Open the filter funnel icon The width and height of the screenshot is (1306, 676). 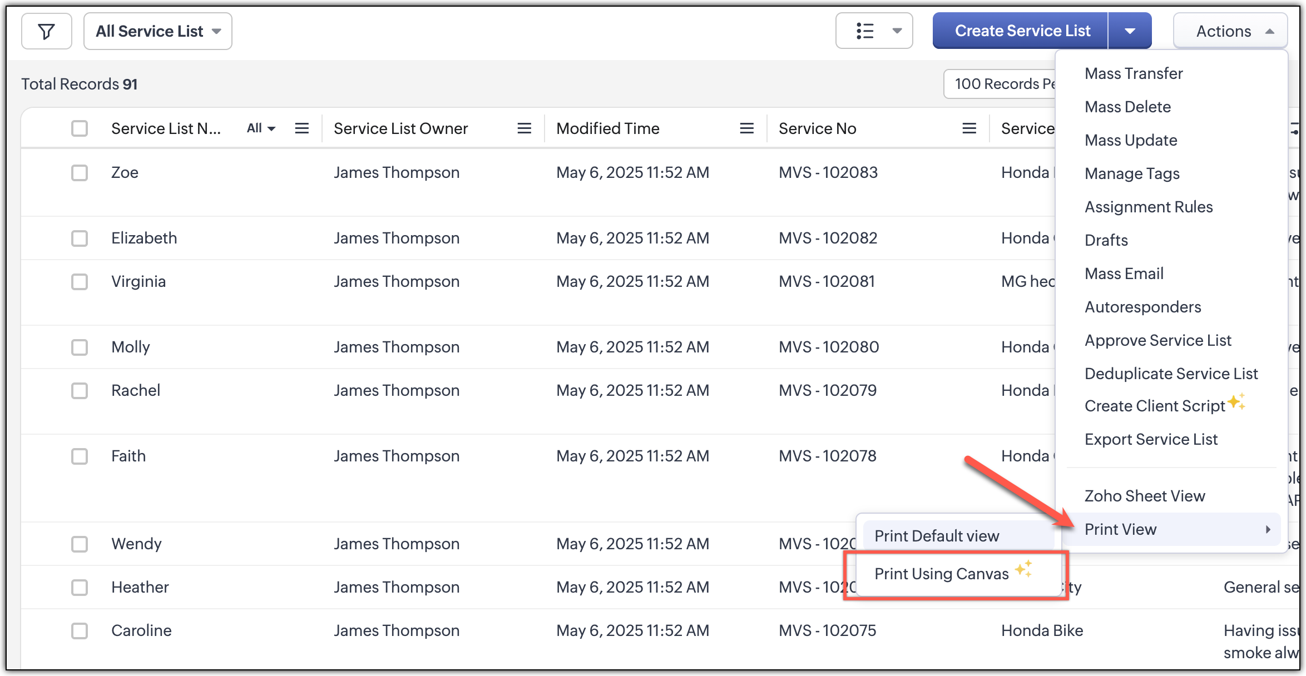tap(47, 32)
